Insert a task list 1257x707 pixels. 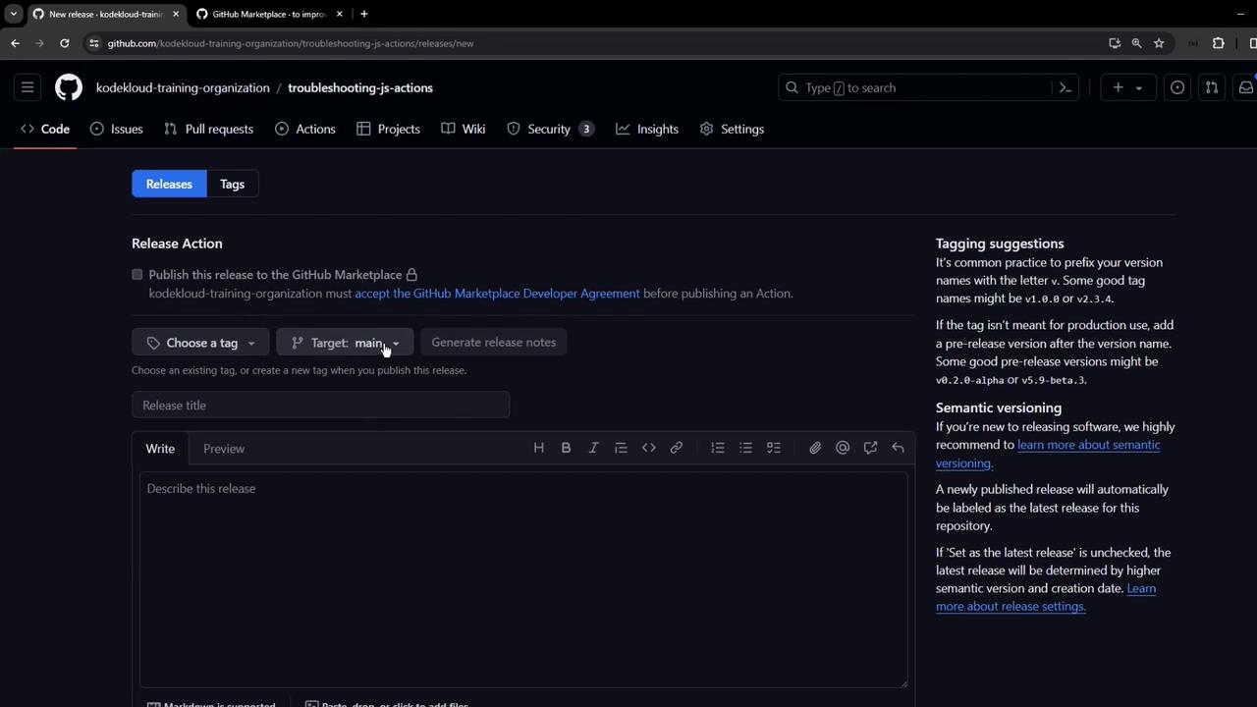coord(774,448)
